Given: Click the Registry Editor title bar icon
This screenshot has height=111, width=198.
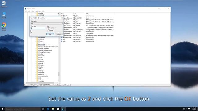Looking at the screenshot, I should (25, 9).
